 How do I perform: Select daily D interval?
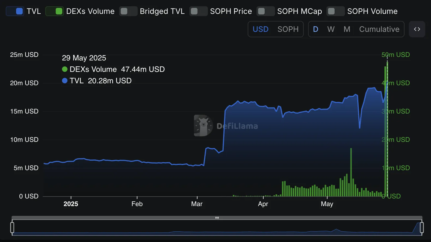pyautogui.click(x=315, y=29)
